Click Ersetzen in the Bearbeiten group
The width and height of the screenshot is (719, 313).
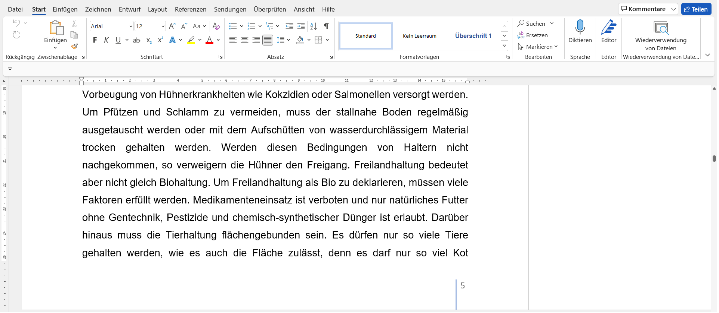pos(533,35)
